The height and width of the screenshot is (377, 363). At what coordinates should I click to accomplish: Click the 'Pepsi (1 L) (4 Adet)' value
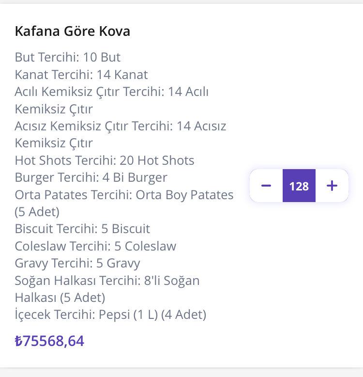[x=152, y=315]
